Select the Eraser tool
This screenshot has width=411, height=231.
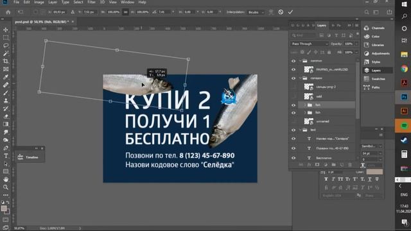[x=6, y=116]
